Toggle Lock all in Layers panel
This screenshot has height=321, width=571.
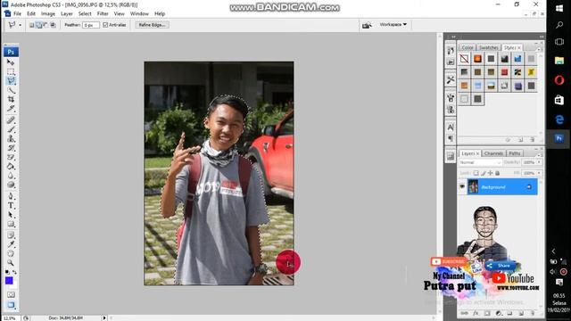498,173
